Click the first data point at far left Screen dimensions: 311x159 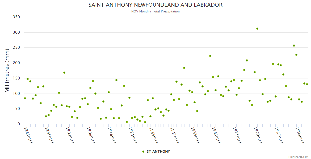click(25, 98)
